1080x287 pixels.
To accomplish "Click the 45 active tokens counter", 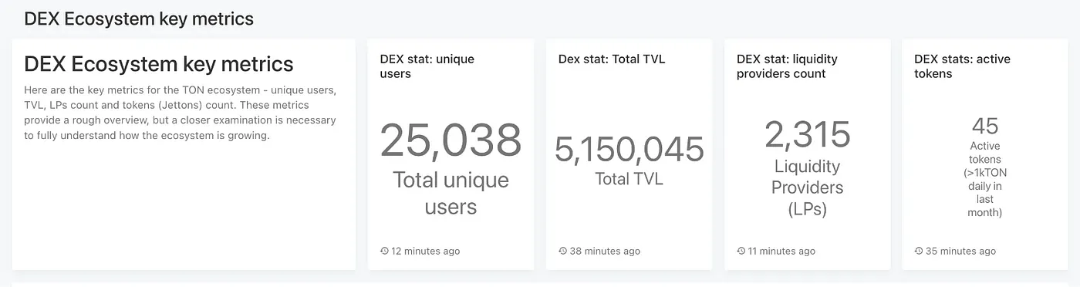I will click(985, 126).
